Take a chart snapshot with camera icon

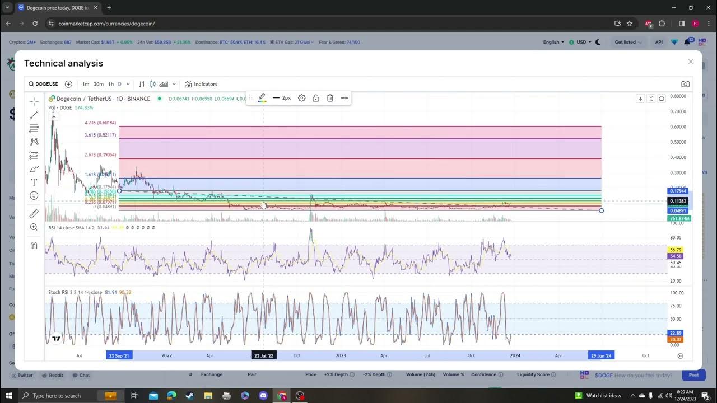pos(685,84)
